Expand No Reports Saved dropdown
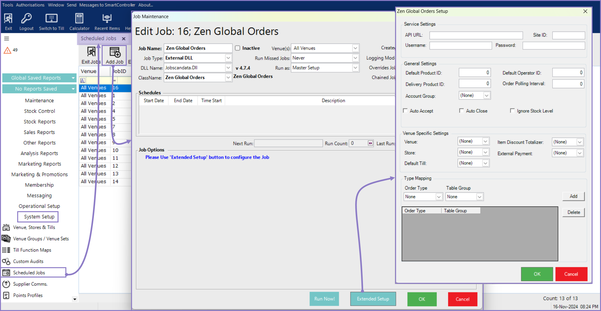 point(73,89)
